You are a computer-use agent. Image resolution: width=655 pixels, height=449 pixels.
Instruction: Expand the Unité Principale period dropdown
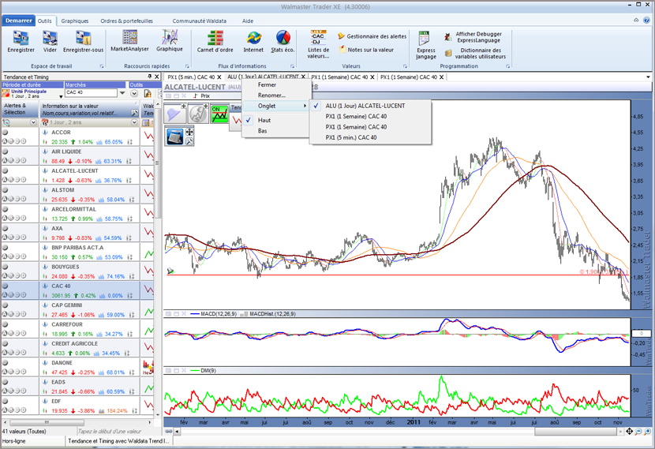point(61,96)
